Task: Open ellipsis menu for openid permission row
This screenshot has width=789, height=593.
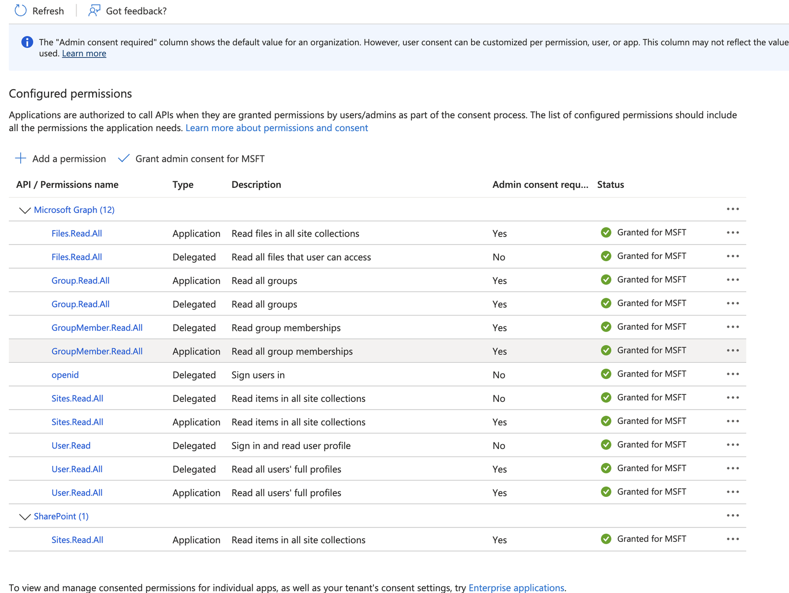Action: [733, 374]
